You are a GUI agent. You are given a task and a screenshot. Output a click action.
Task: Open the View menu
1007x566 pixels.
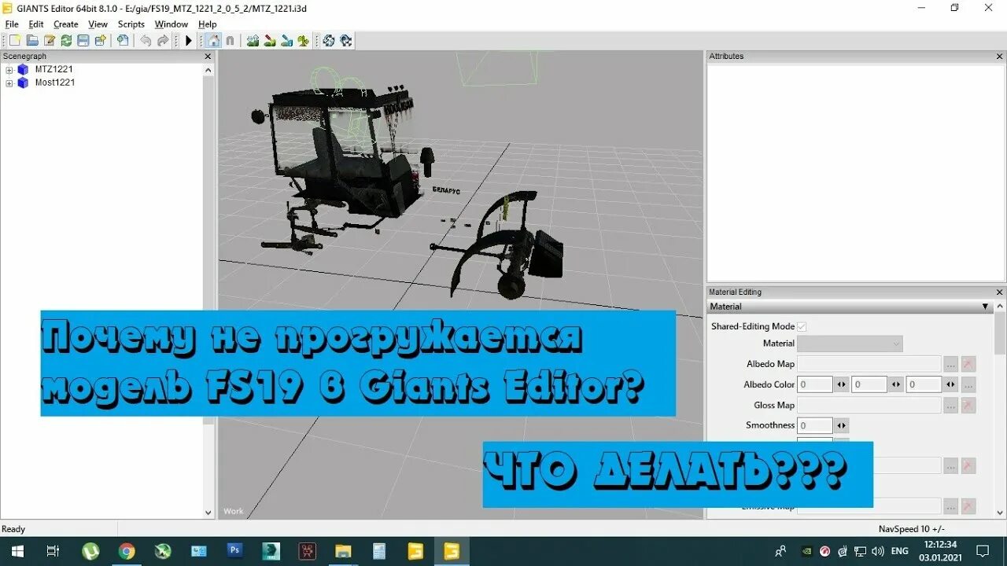pos(98,24)
